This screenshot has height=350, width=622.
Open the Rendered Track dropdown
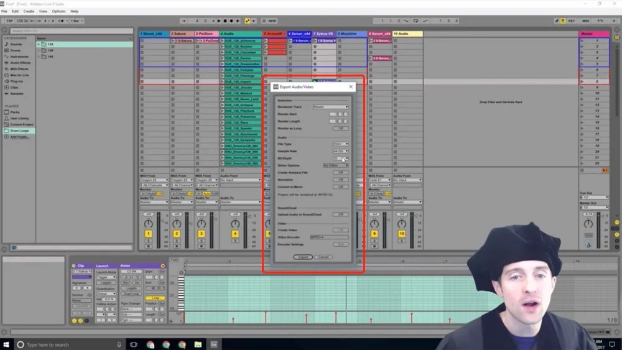(x=330, y=107)
